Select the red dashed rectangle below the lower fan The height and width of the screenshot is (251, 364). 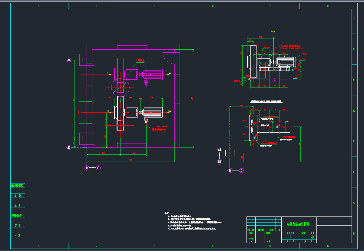pyautogui.click(x=121, y=125)
